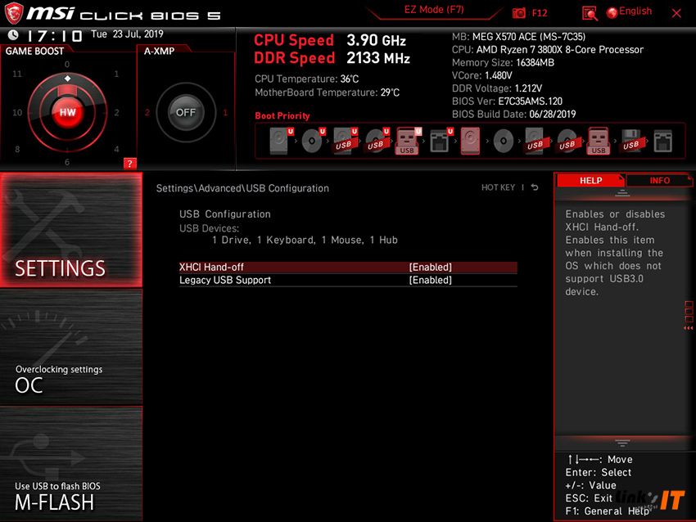Click the clock icon beside the time
This screenshot has width=696, height=522.
coord(13,34)
